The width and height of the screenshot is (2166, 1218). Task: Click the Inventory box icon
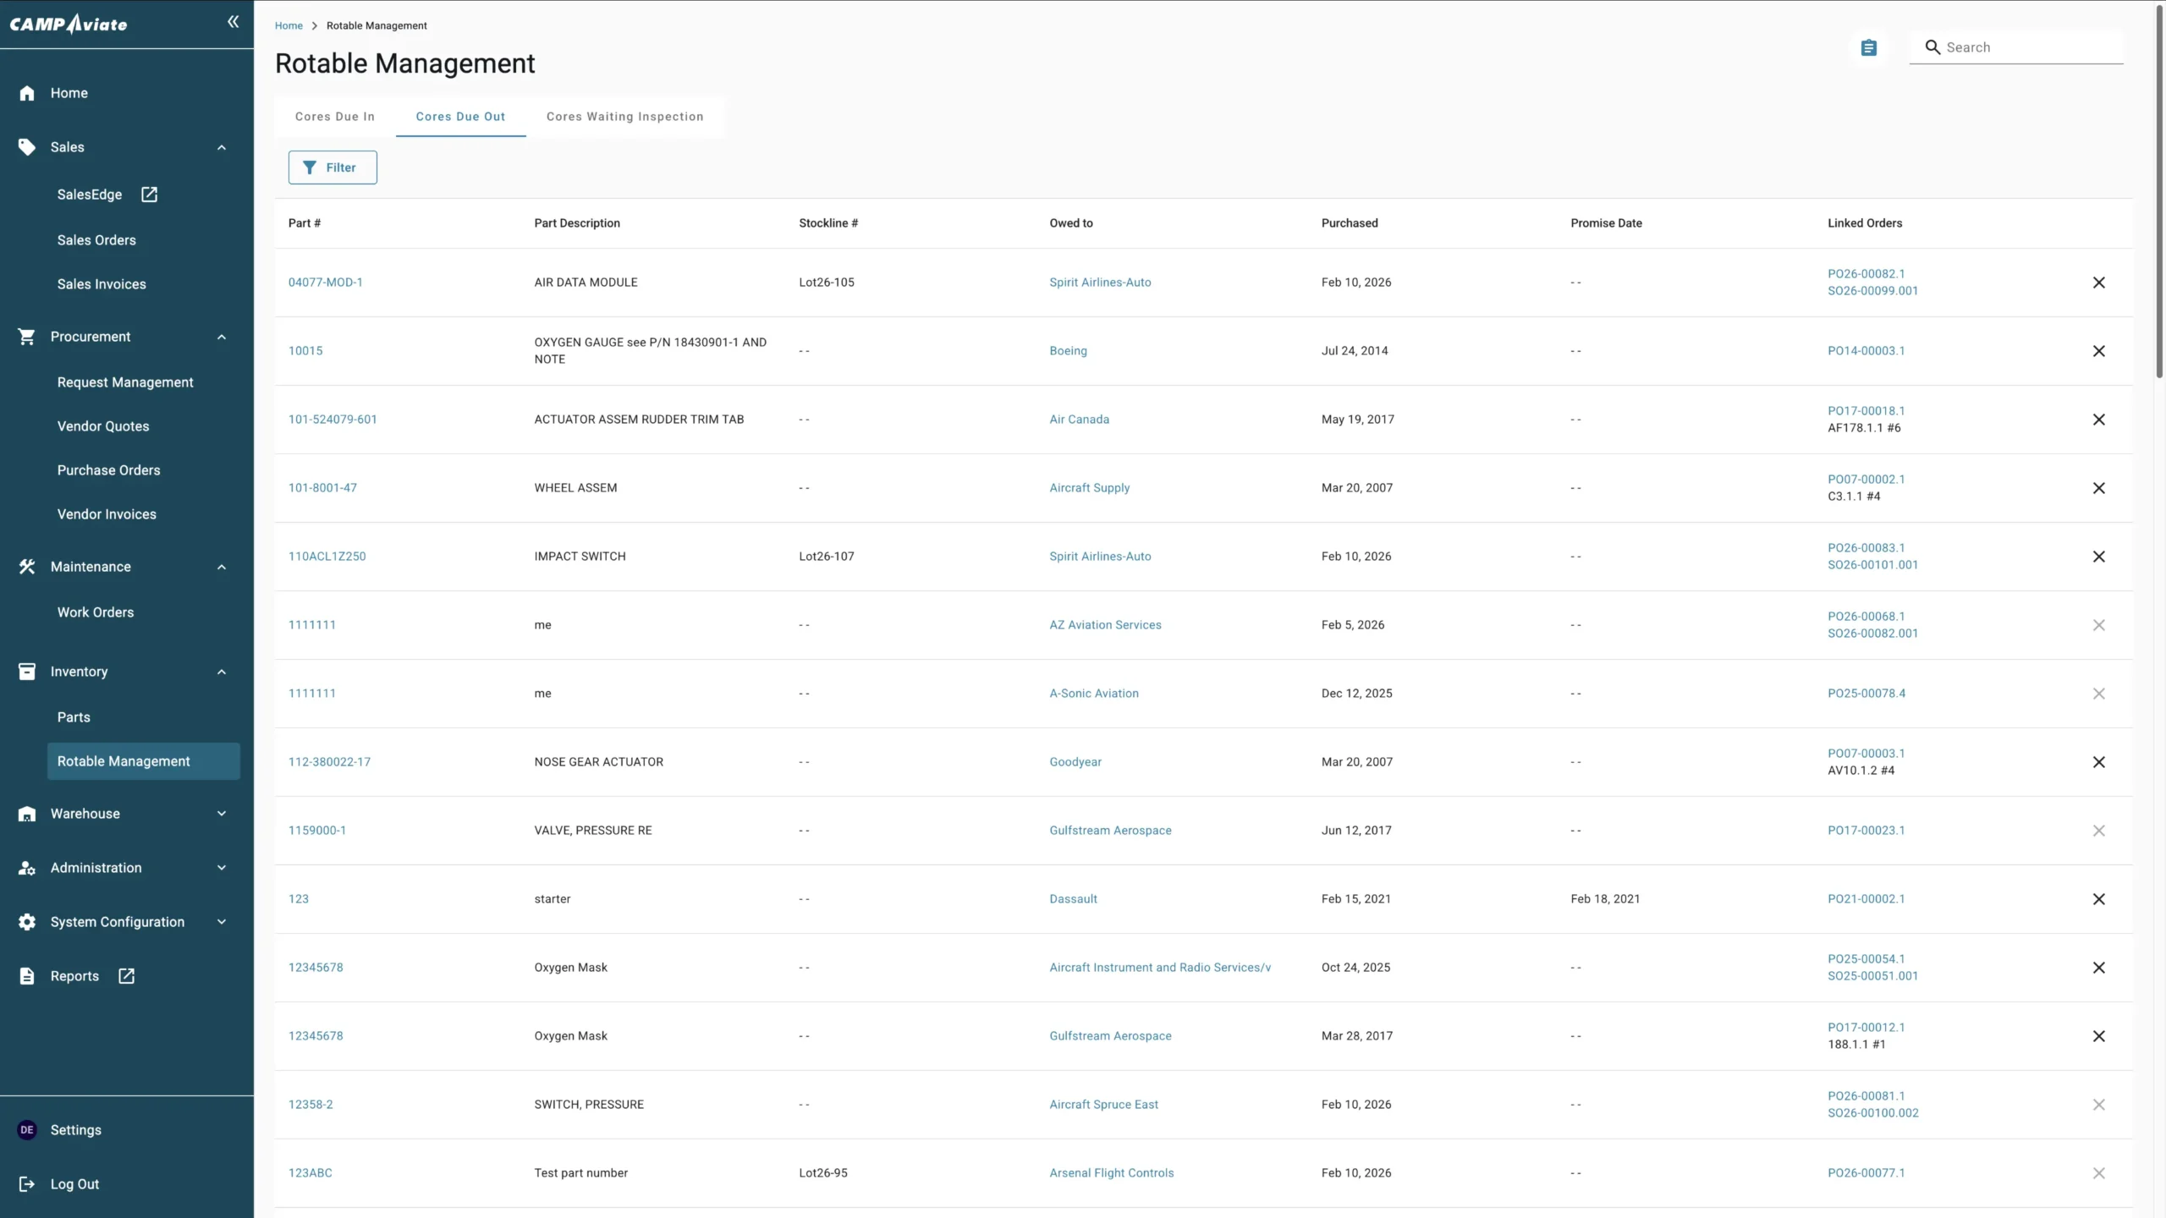pos(27,672)
